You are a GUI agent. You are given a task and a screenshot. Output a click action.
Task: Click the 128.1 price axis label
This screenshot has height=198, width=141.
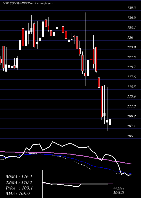[131, 28]
